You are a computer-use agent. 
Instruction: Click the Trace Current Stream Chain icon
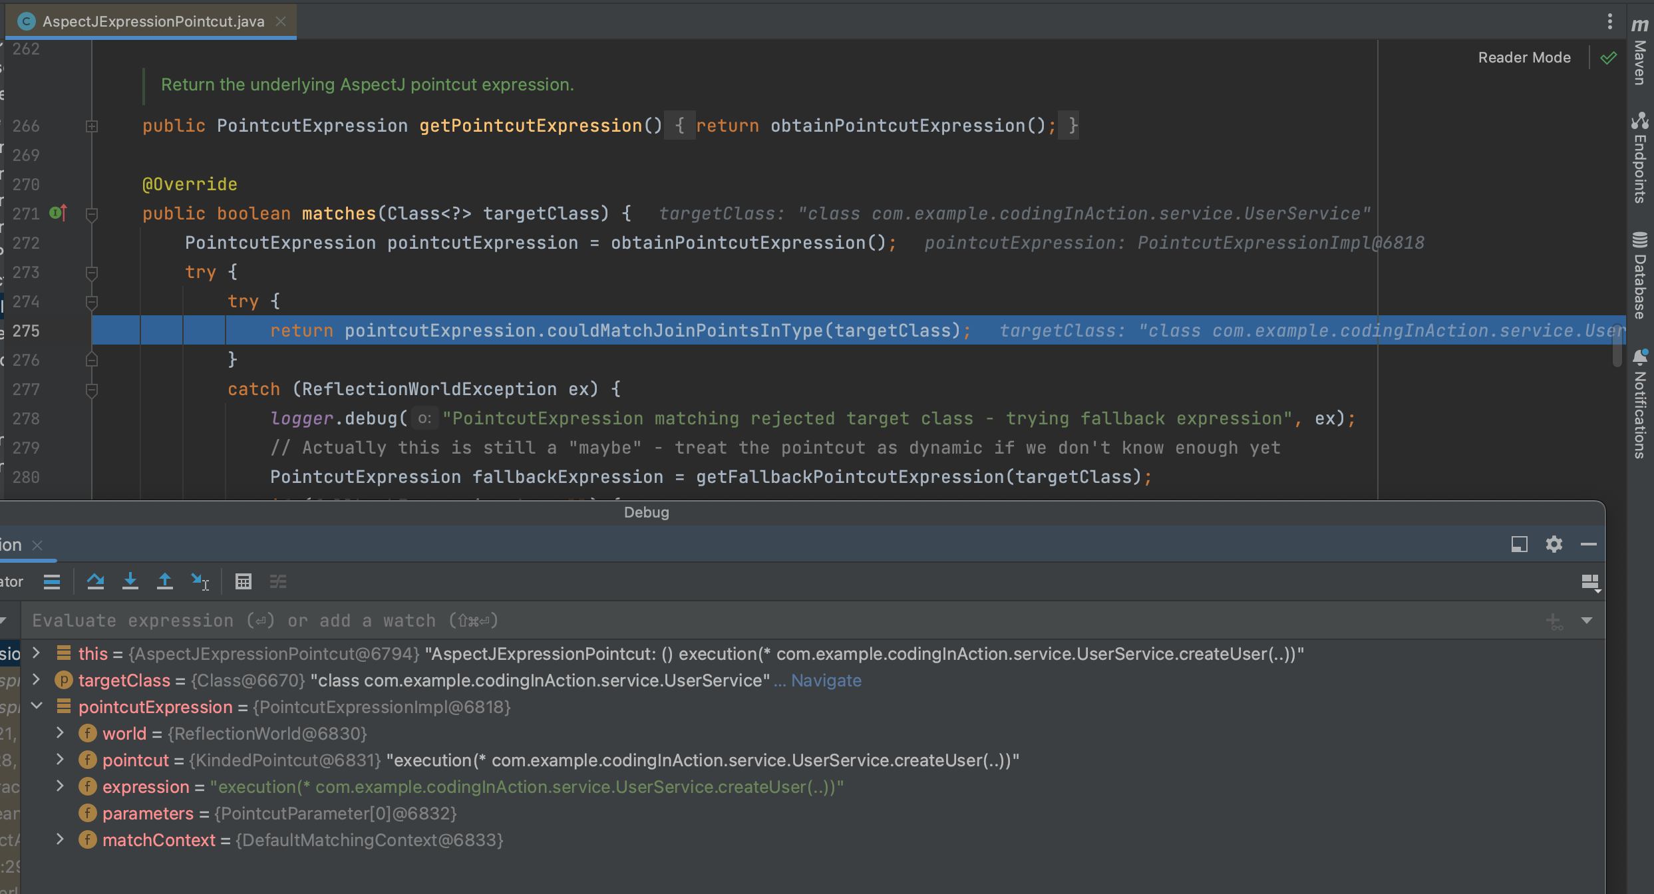[x=278, y=581]
